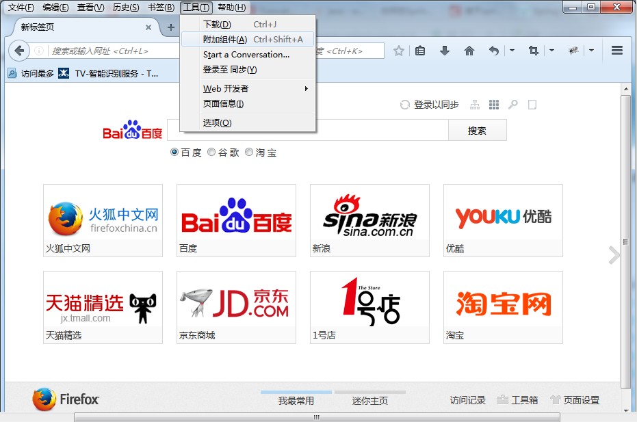Open the 火狐中文网 site tile
This screenshot has height=422, width=637.
click(x=103, y=220)
